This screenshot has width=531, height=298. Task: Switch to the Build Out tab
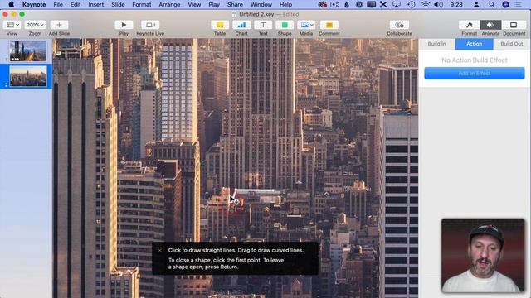(512, 44)
